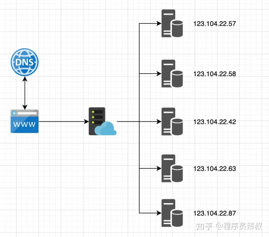Click the IP label 123.104.22.87

[214, 213]
